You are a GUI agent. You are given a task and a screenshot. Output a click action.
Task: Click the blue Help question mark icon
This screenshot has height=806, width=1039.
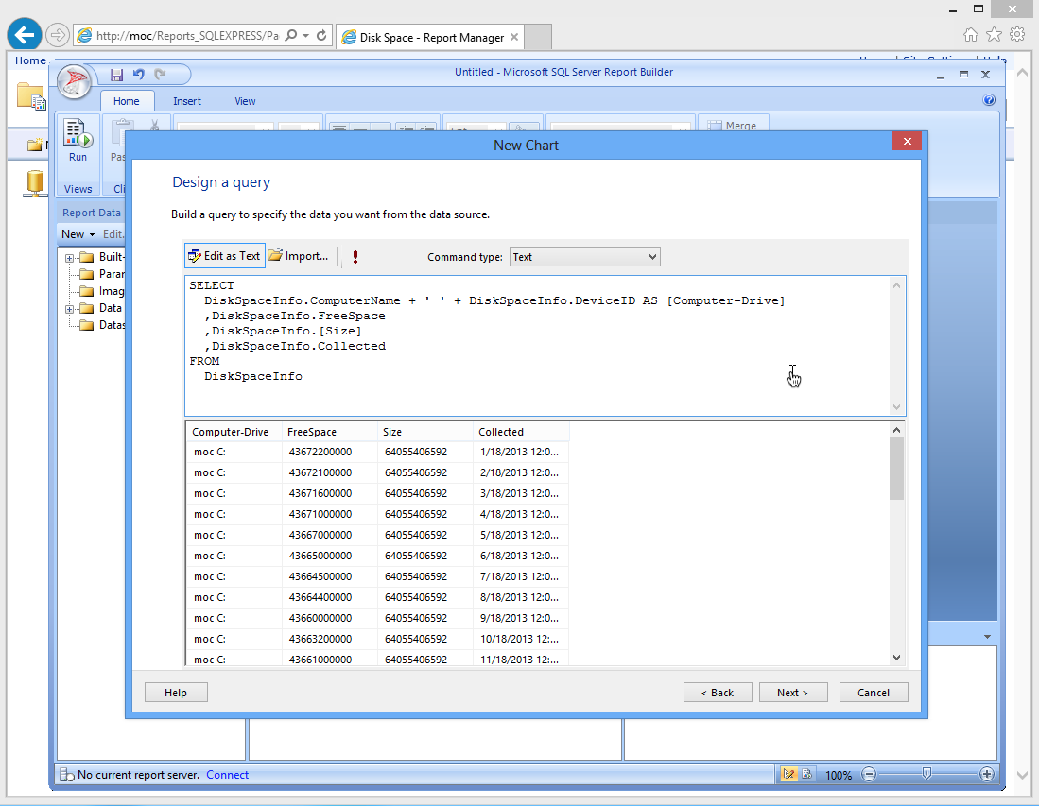[989, 100]
